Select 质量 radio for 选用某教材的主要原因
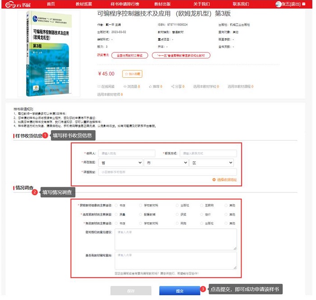 click(x=117, y=214)
